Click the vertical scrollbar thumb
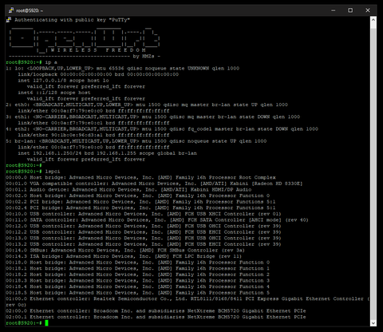 [373, 172]
